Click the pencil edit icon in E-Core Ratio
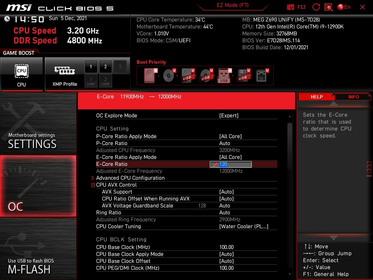The height and width of the screenshot is (280, 373). click(x=215, y=164)
